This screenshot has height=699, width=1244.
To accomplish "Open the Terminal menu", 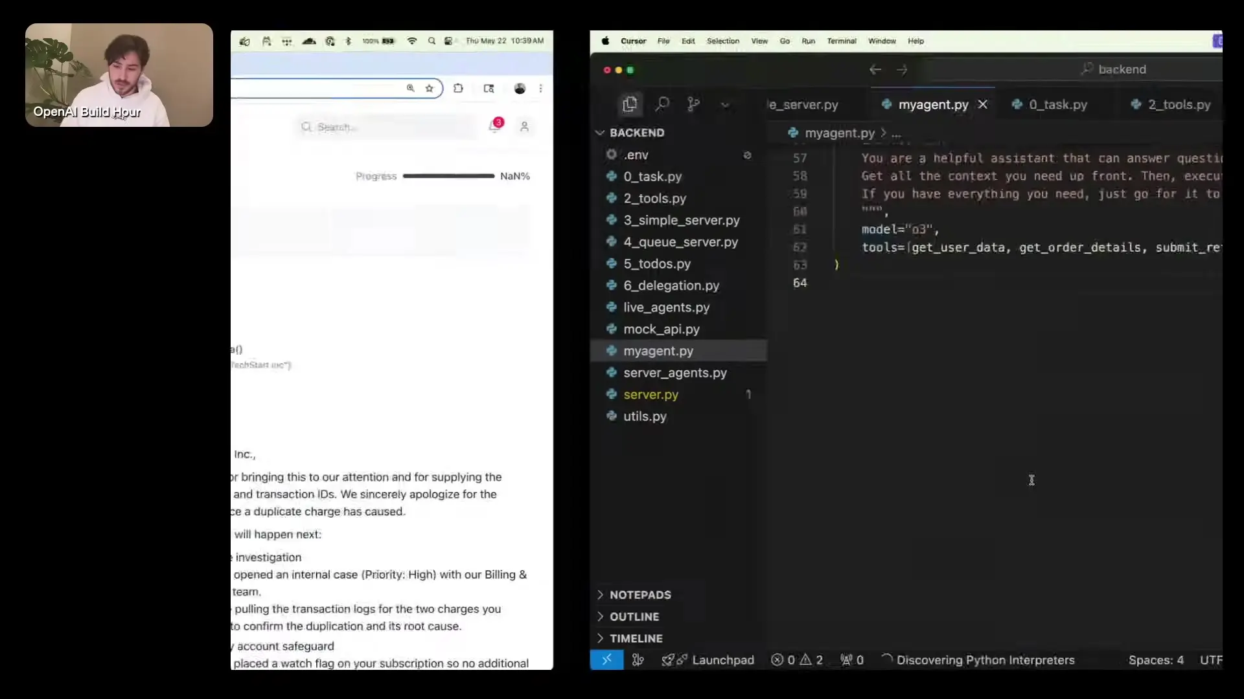I will (x=841, y=41).
